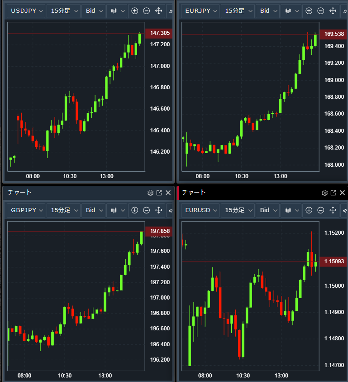The height and width of the screenshot is (382, 348).
Task: Open the 15分足 timeframe dropdown in EURJPY chart
Action: click(238, 11)
